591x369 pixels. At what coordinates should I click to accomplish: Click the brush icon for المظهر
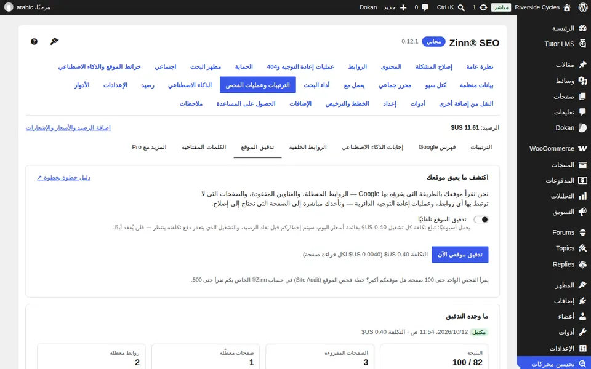583,285
